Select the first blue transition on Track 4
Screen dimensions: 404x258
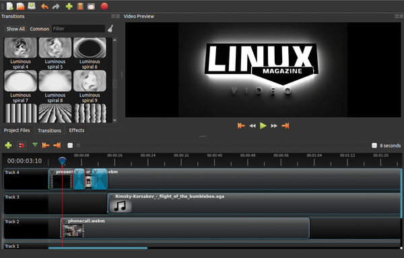(79, 179)
